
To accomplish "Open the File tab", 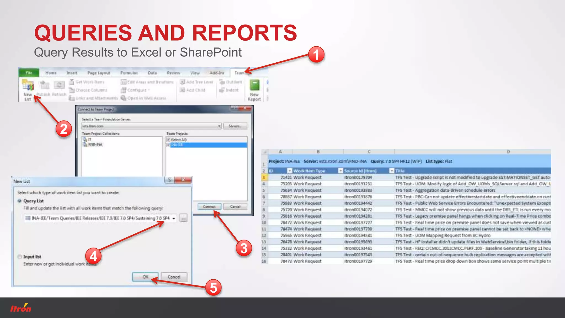I will click(29, 73).
